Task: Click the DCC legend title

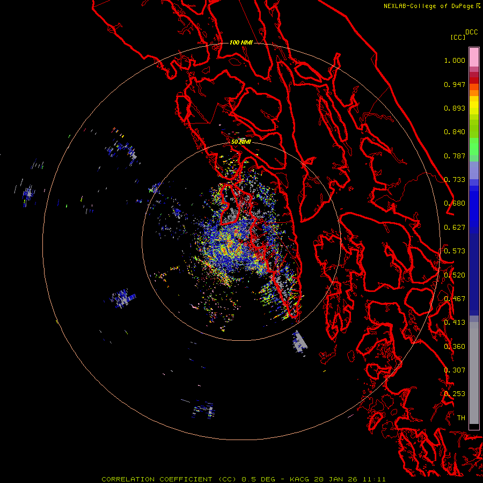Action: (x=472, y=32)
